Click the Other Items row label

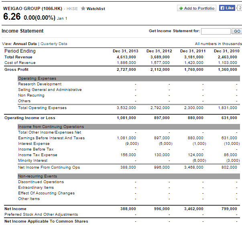(29, 199)
